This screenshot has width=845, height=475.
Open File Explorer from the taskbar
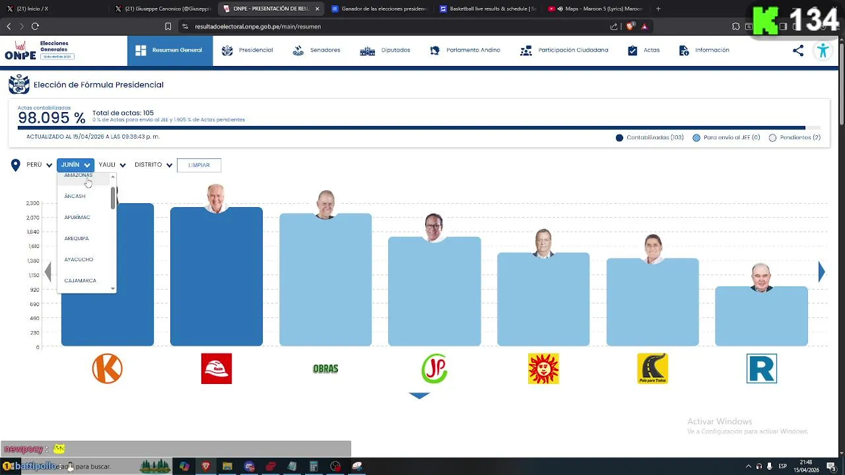pyautogui.click(x=227, y=466)
